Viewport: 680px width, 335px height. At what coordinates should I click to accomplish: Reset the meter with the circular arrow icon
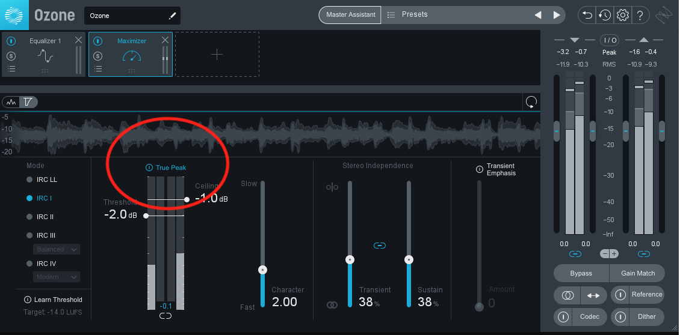[531, 102]
